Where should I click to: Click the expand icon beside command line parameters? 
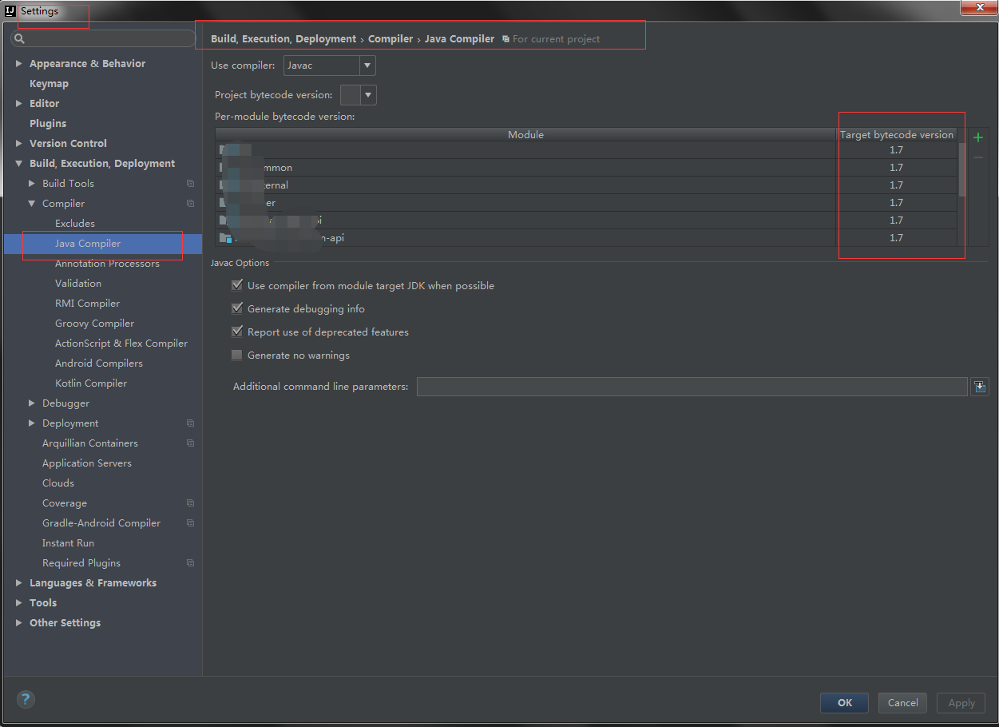[x=980, y=387]
